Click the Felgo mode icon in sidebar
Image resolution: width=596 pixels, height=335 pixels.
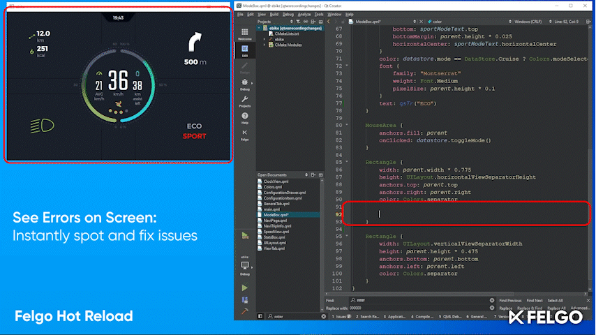pyautogui.click(x=245, y=134)
